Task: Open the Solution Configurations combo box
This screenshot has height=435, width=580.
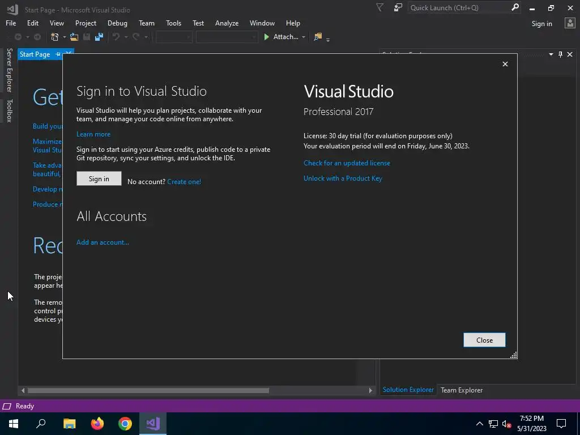Action: point(174,37)
